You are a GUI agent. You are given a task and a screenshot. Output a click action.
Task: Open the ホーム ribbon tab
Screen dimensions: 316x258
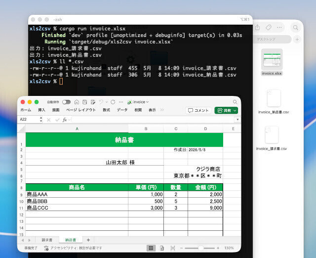[x=26, y=110]
